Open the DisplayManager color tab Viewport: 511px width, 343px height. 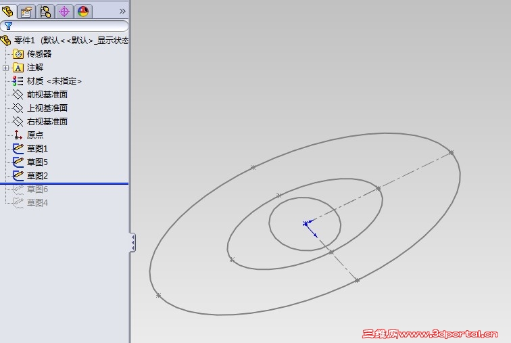point(83,12)
